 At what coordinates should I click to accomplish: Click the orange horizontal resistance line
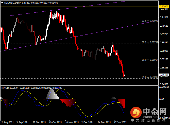click(76, 7)
